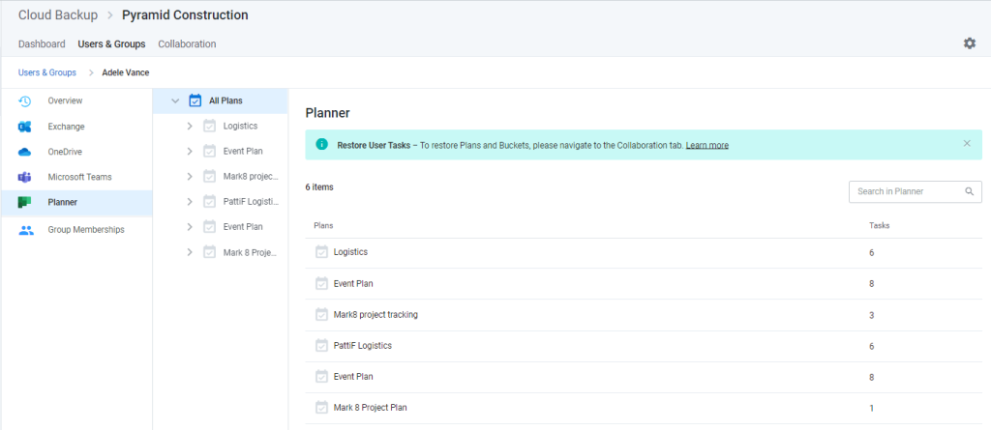Click task count 3 for Mark8 project tracking
The width and height of the screenshot is (991, 430).
(x=872, y=315)
